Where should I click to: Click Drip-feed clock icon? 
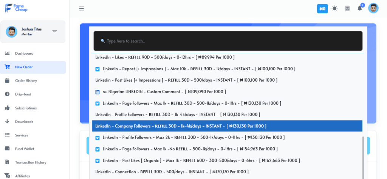(x=7, y=94)
